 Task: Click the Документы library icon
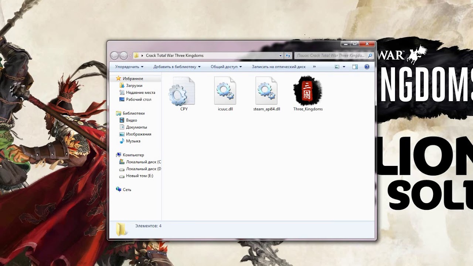[x=122, y=127]
